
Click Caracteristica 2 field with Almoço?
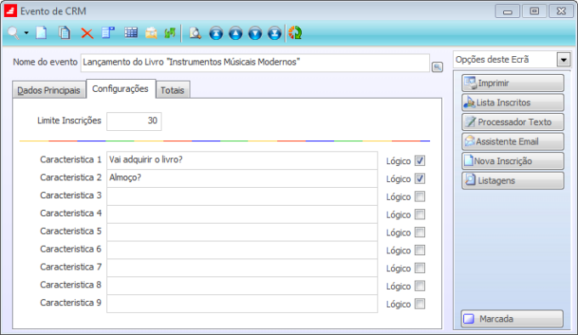242,179
